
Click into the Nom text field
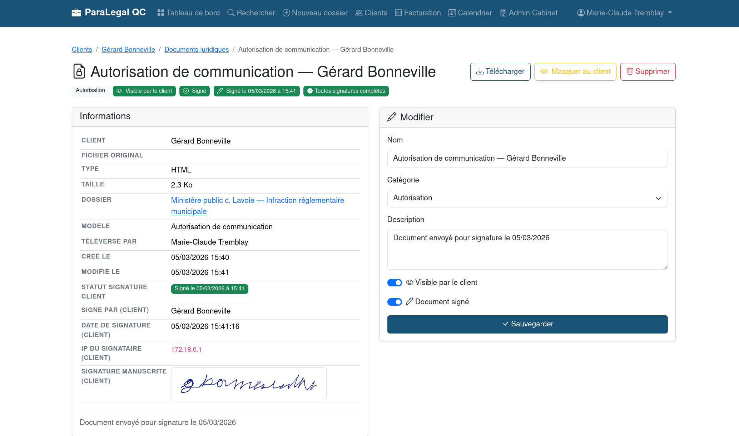[527, 159]
